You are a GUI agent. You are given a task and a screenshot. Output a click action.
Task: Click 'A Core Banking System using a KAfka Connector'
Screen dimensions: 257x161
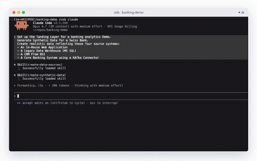tap(58, 58)
